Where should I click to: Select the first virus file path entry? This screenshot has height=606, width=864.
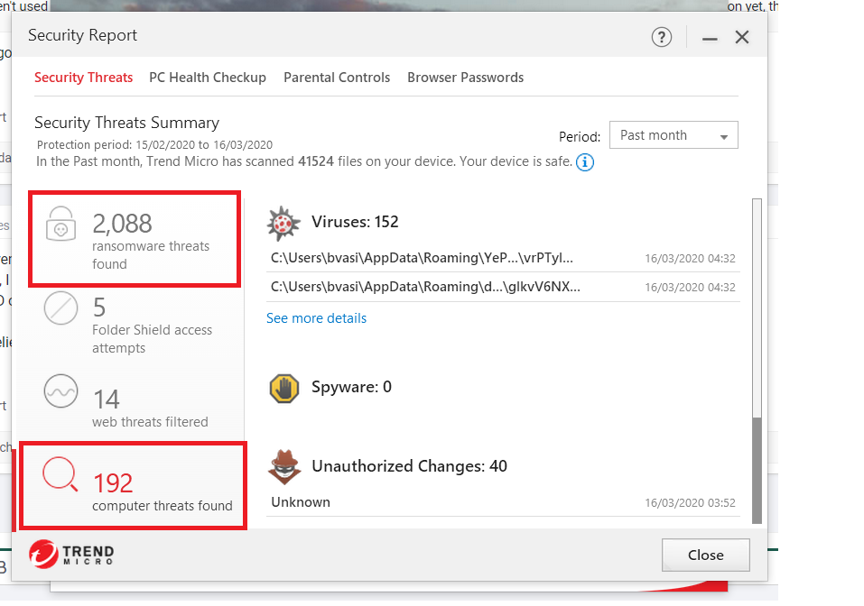pyautogui.click(x=422, y=258)
